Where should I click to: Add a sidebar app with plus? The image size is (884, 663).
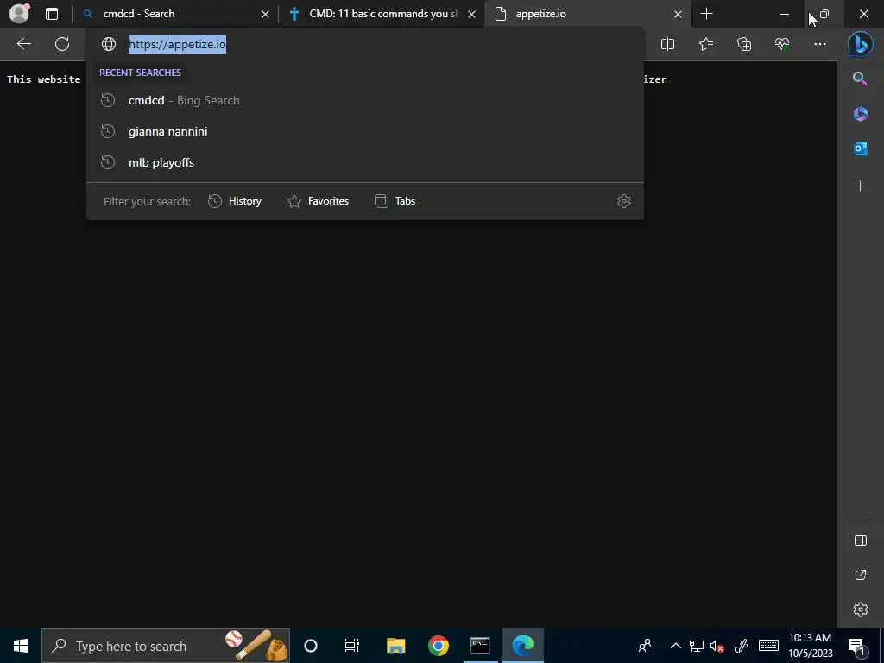(860, 186)
